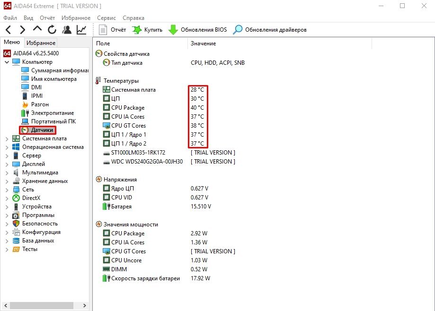Expand the Хранение данных tree node

tap(7, 181)
